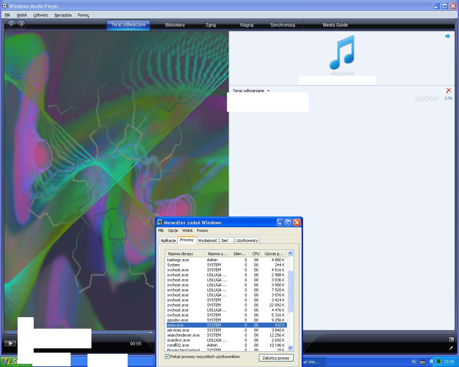Select the taskmgr.exe process row
This screenshot has width=459, height=367.
tap(226, 260)
